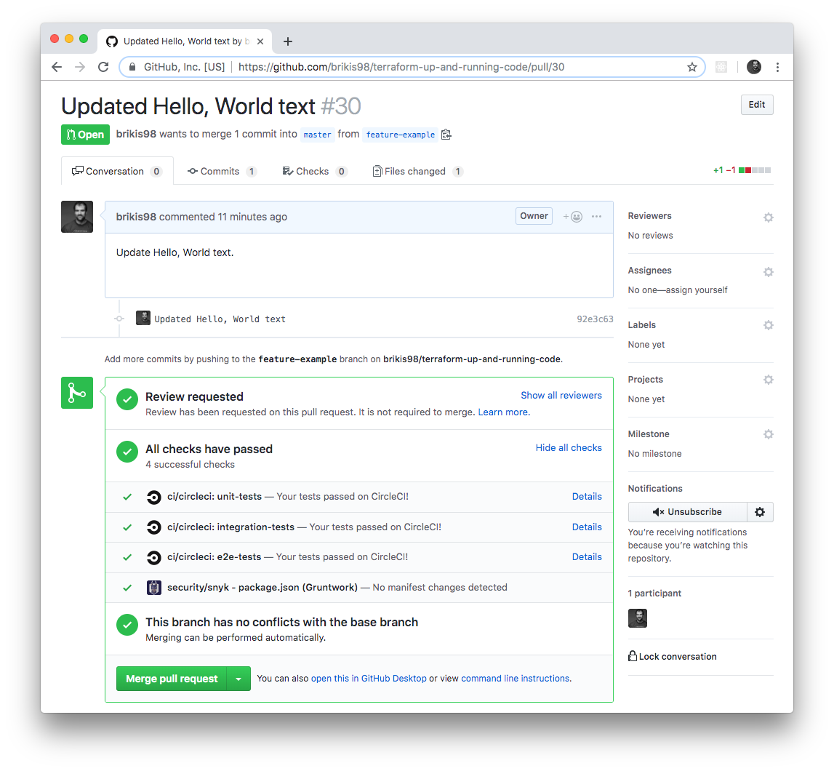This screenshot has width=834, height=771.
Task: Open notification settings gear beside Unsubscribe
Action: click(x=760, y=512)
